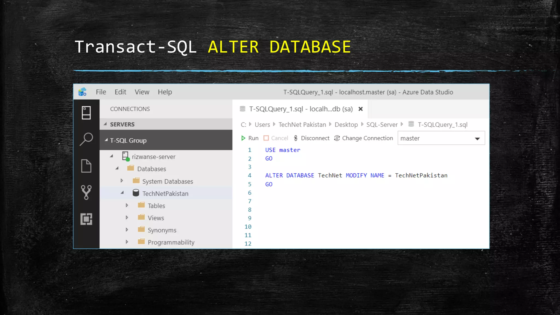Click the Disconnect plug icon
This screenshot has height=315, width=560.
pos(296,138)
